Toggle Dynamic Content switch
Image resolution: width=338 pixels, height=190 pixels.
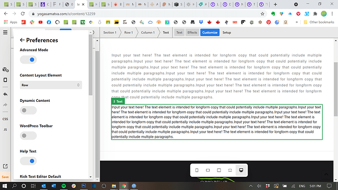(x=28, y=110)
